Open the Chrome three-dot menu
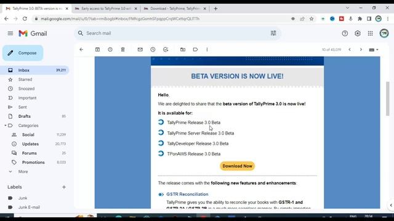Screen dimensions: 394x221 click(x=388, y=19)
